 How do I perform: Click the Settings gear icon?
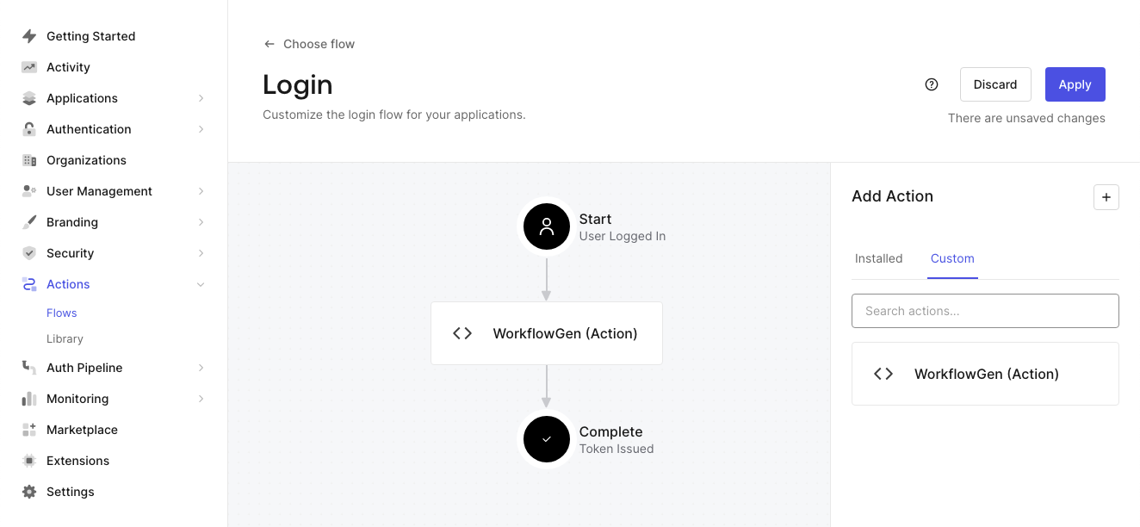coord(29,492)
